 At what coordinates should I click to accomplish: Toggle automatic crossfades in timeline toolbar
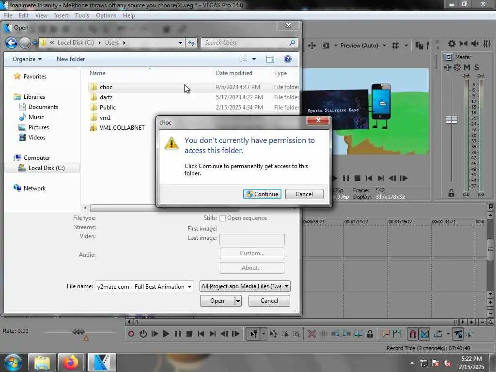tap(424, 334)
